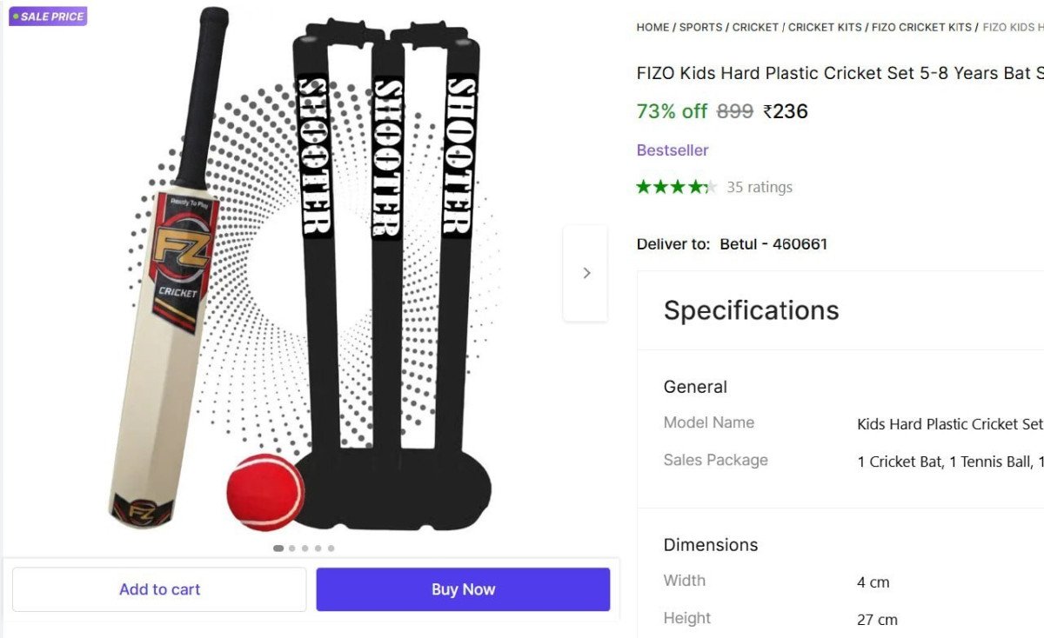Go to the last carousel dot
Viewport: 1044px width, 638px height.
coord(331,548)
